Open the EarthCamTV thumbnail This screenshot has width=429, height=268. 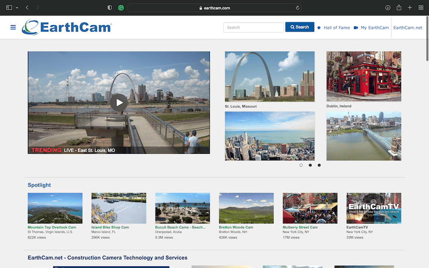coord(374,208)
